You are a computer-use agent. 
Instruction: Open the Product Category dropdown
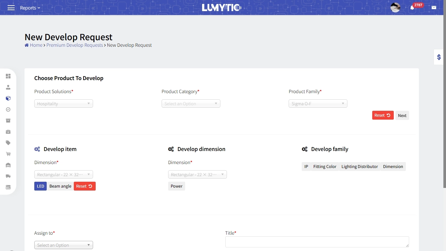tap(191, 103)
